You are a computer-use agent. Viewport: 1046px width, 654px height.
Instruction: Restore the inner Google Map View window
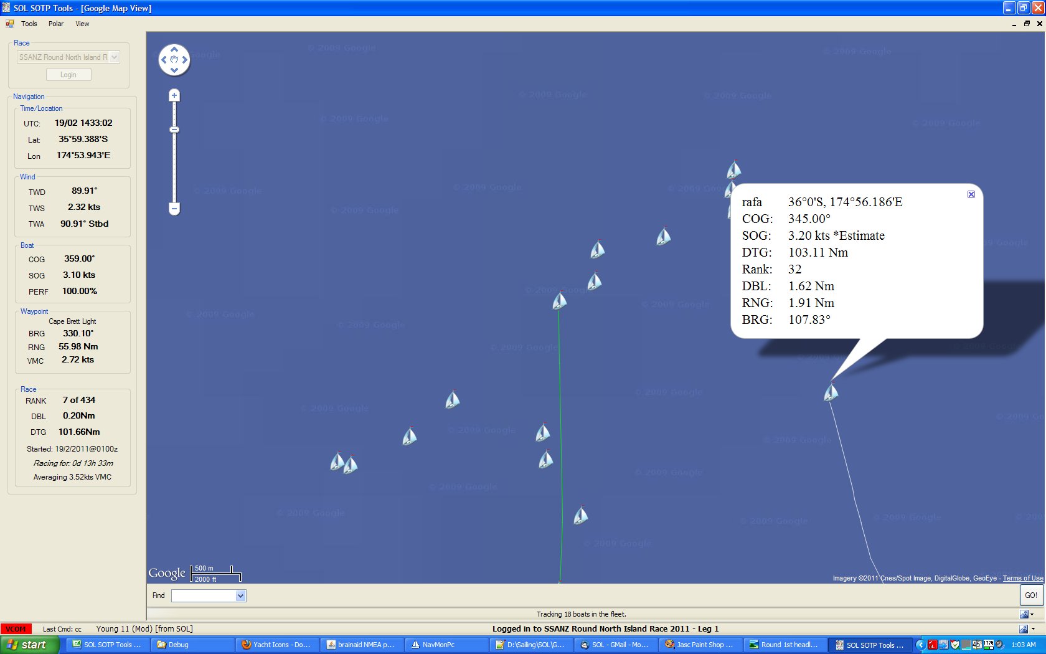tap(1027, 24)
